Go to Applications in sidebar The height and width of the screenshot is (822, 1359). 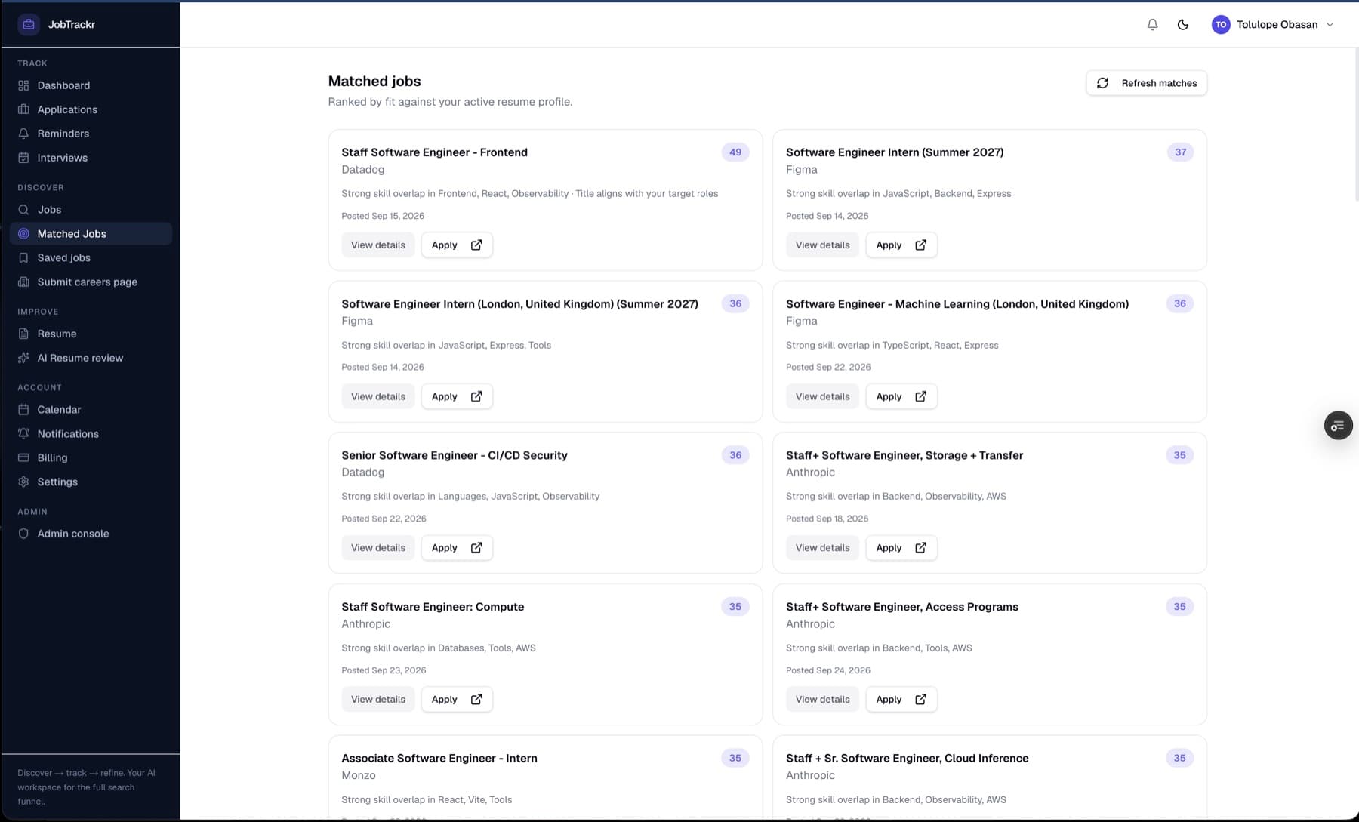pos(91,109)
